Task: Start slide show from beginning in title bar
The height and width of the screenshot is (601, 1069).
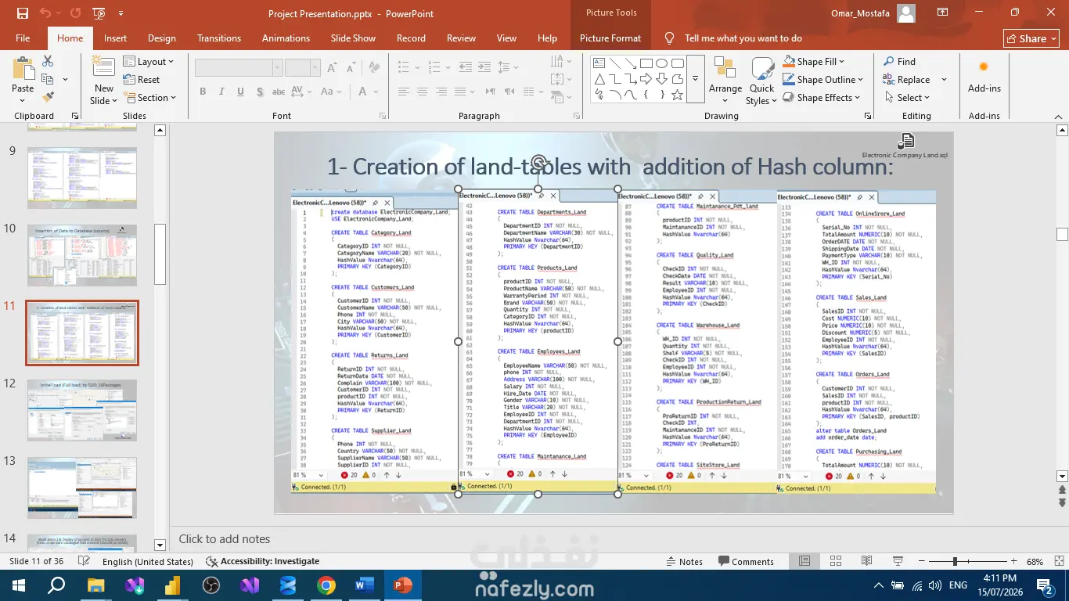Action: pos(99,13)
